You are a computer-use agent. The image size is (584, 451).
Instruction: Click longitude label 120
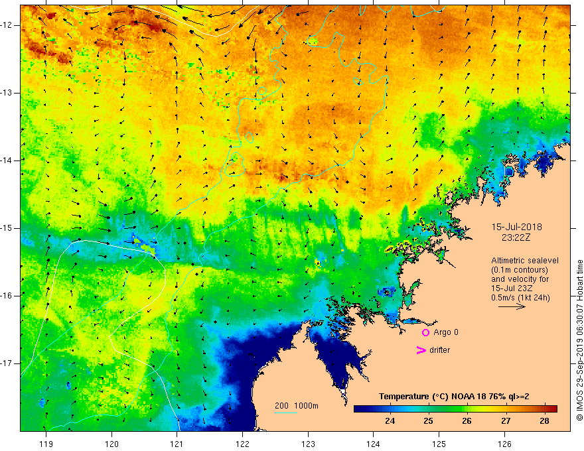[111, 444]
